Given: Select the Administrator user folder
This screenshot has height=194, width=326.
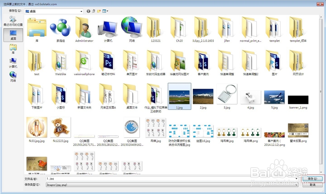Looking at the screenshot, I should [84, 30].
